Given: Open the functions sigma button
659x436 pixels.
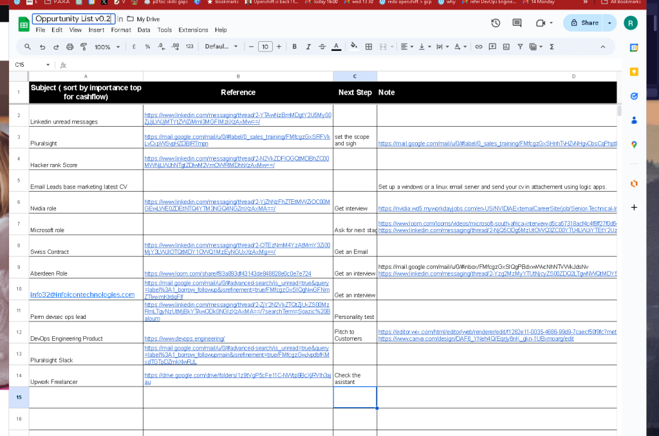Looking at the screenshot, I should click(552, 47).
